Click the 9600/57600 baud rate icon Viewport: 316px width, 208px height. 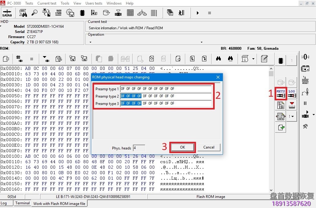(58, 13)
